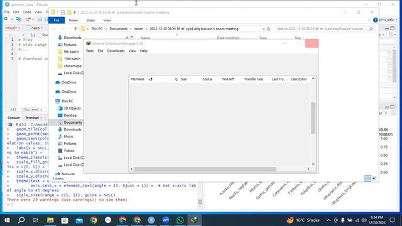Refresh the File Explorer folder view
The width and height of the screenshot is (402, 226).
point(268,29)
